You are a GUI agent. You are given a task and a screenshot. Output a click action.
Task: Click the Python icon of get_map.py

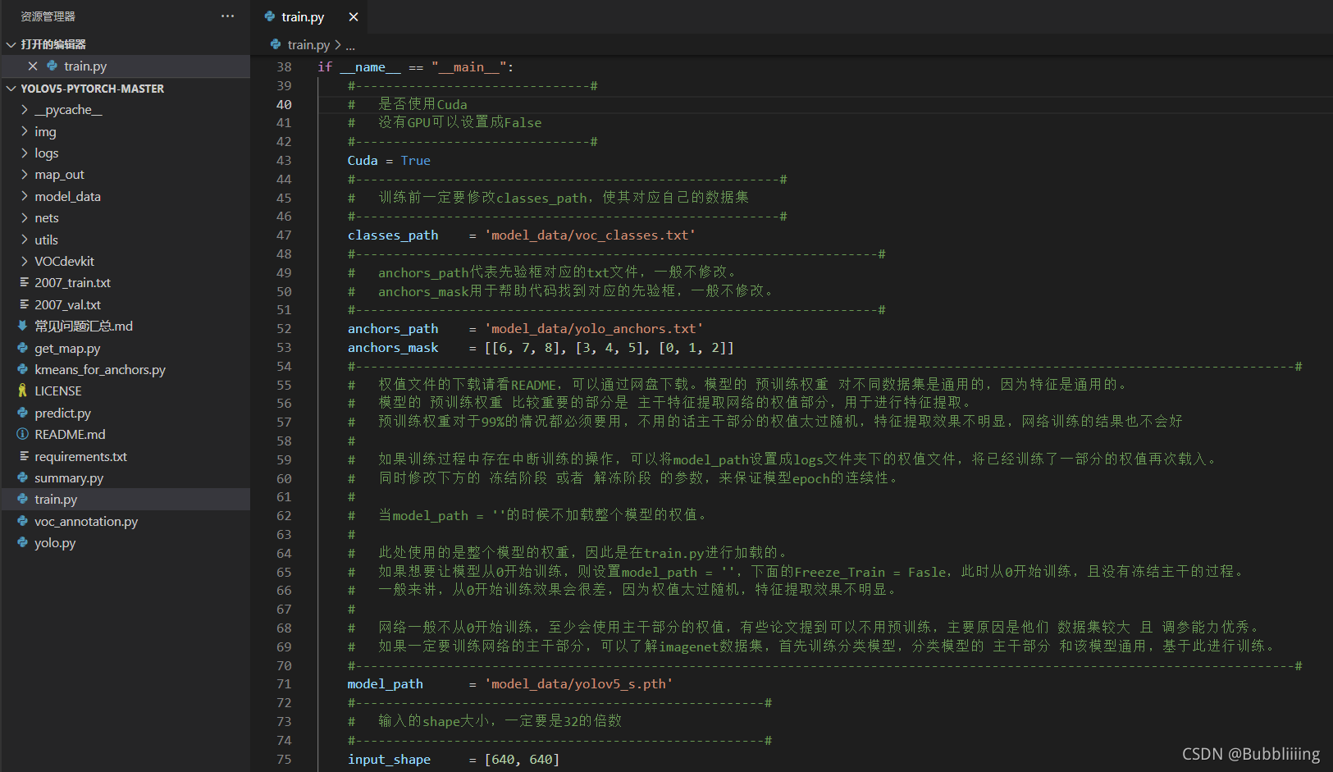[23, 348]
